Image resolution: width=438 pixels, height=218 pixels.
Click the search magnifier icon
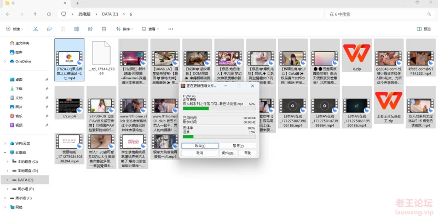[429, 14]
